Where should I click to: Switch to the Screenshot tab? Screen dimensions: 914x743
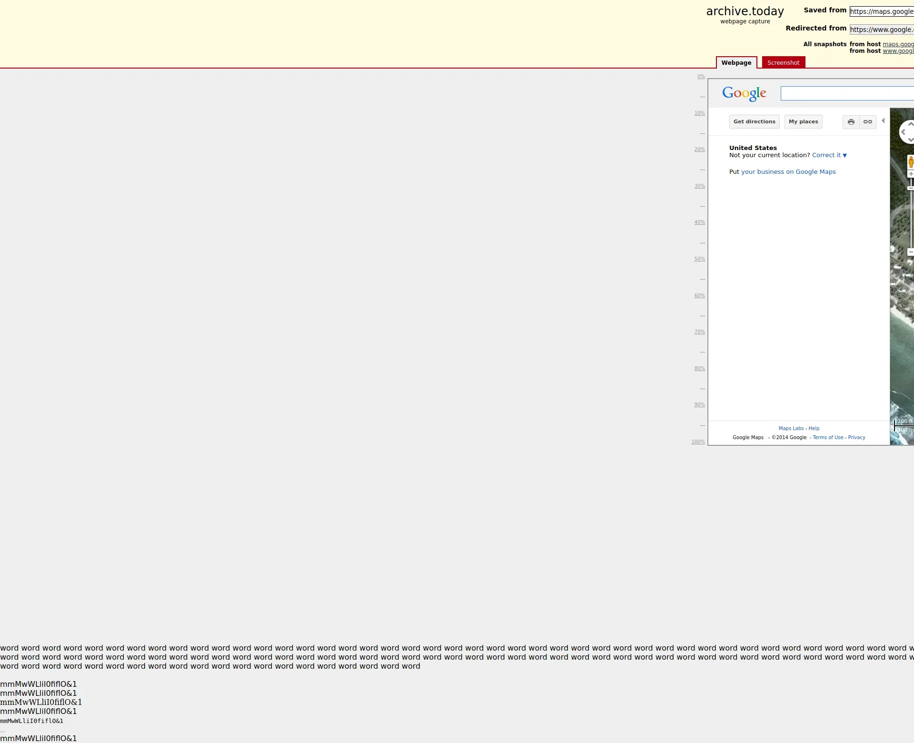click(x=783, y=63)
